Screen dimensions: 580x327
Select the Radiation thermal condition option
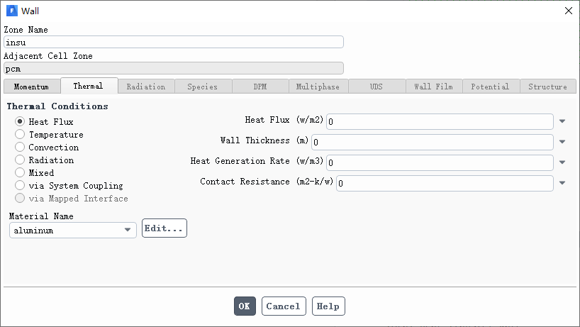coord(20,160)
